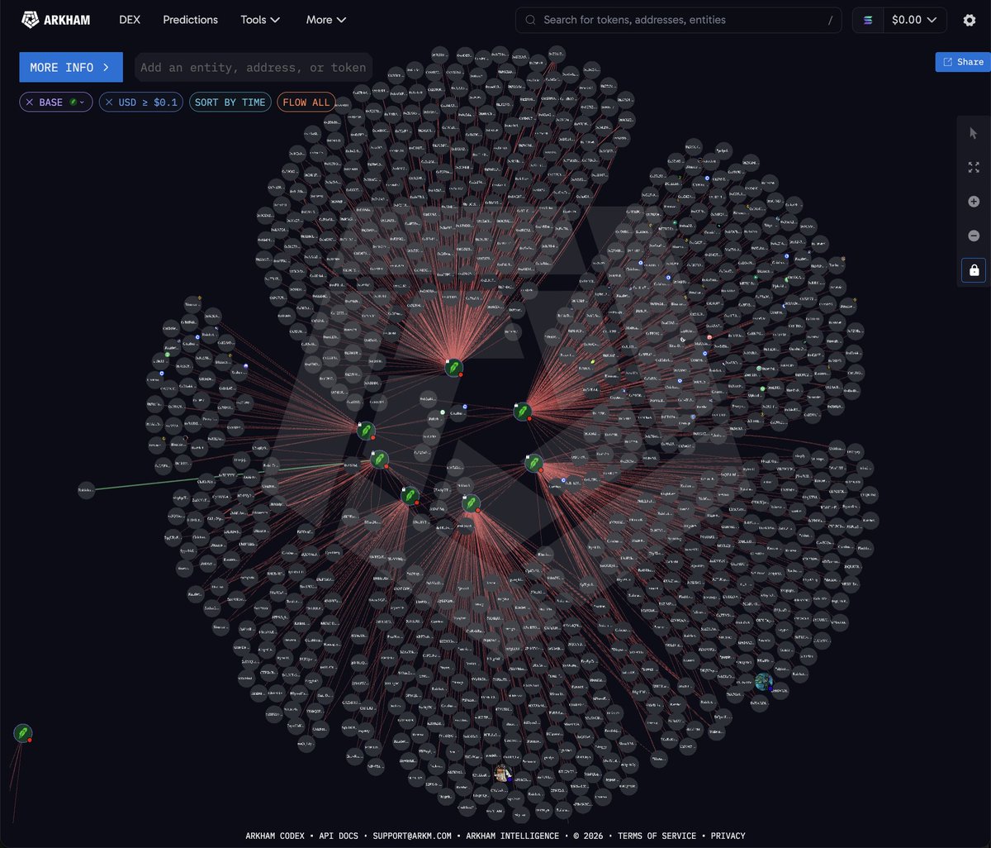Open the $0.00 balance dropdown
Image resolution: width=991 pixels, height=848 pixels.
[x=914, y=20]
